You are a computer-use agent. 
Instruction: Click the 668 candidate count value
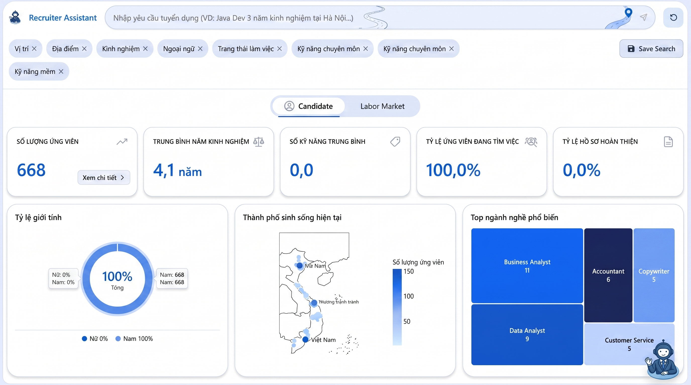click(31, 170)
